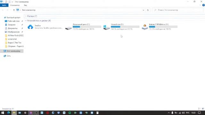Open the All New Rock (2022) folder
Image resolution: width=205 pixels, height=115 pixels.
tap(16, 35)
